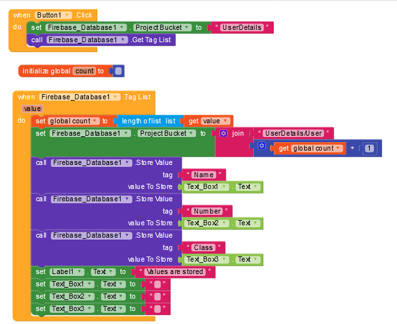Open the global count dropdown in set block
The height and width of the screenshot is (324, 397).
74,121
